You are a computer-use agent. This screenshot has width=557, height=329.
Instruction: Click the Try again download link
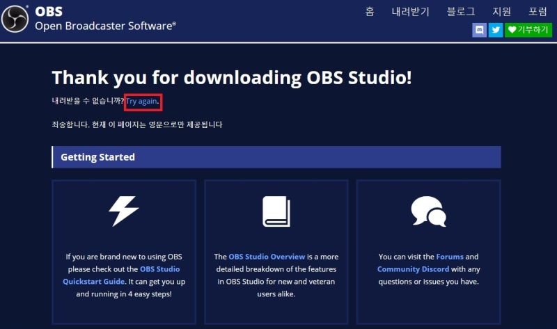click(x=141, y=101)
